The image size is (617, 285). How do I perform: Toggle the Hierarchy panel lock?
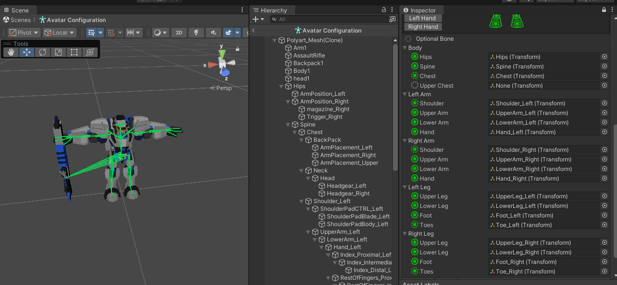pyautogui.click(x=384, y=10)
